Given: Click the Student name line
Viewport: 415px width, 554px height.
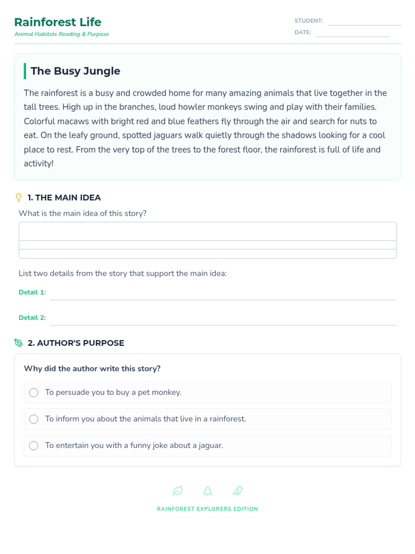Looking at the screenshot, I should (x=364, y=21).
